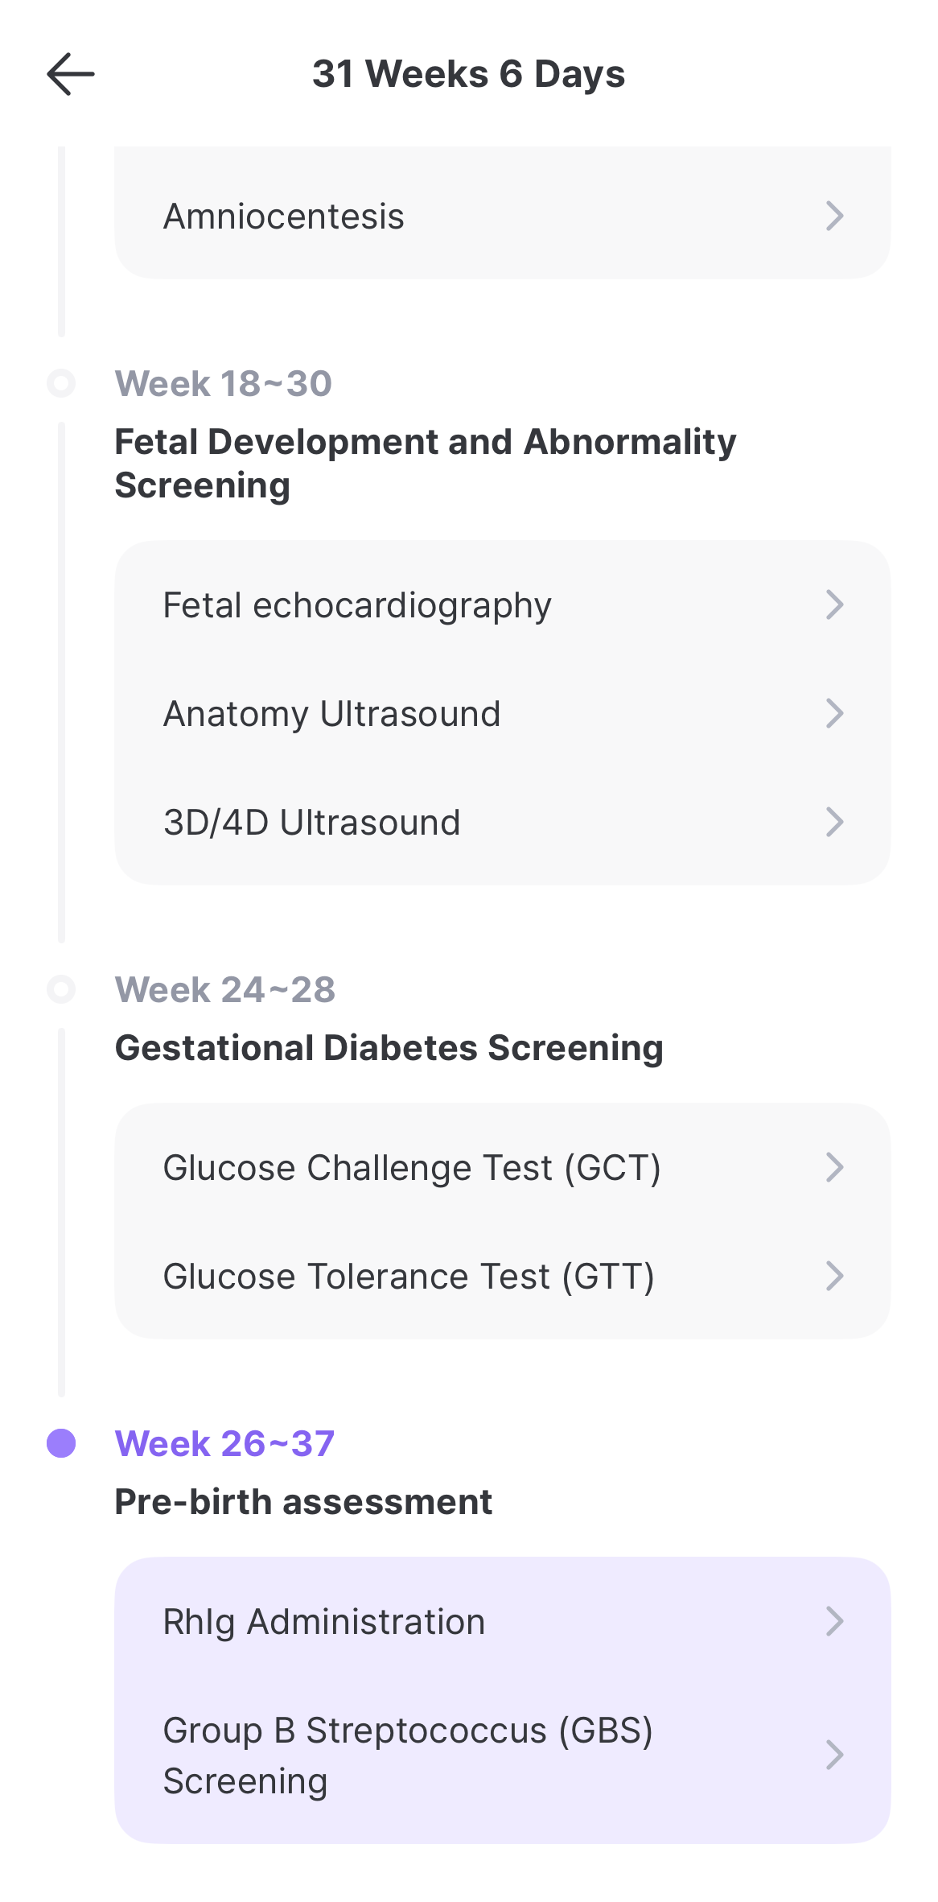The height and width of the screenshot is (1902, 938).
Task: Select the RhIg Administration entry
Action: pos(503,1621)
